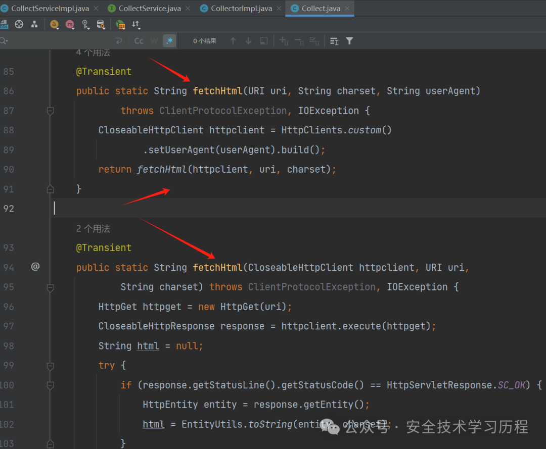Switch to the CollectServiceImpl.java tab
The width and height of the screenshot is (546, 449).
pyautogui.click(x=50, y=9)
